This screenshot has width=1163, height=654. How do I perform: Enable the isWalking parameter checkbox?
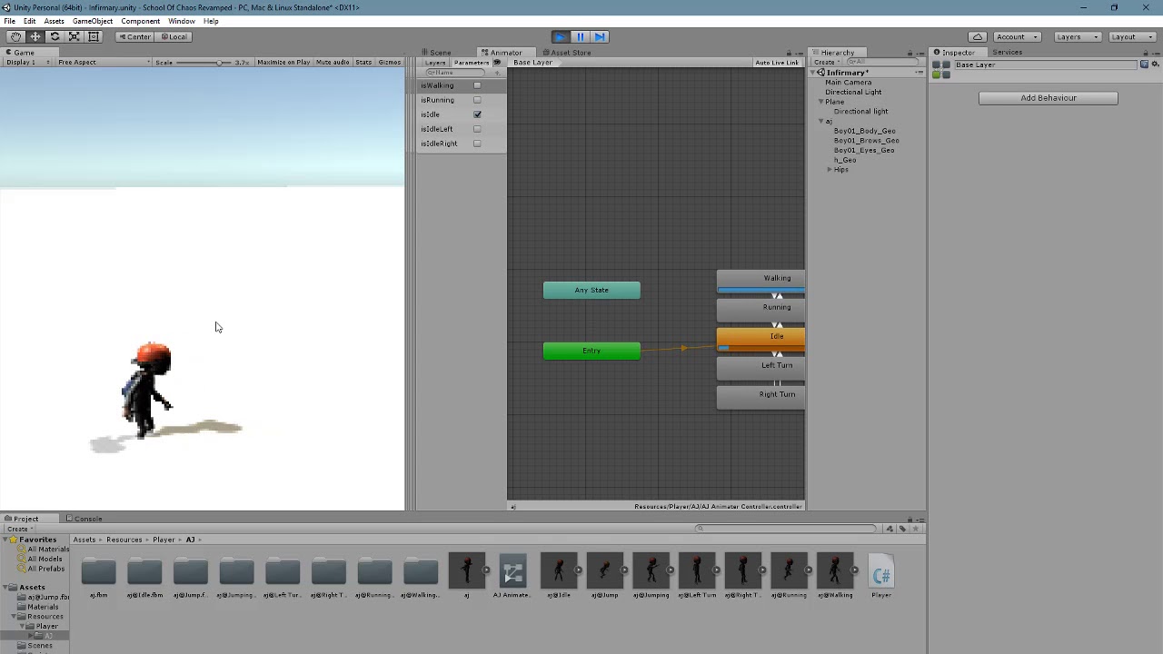pos(477,84)
